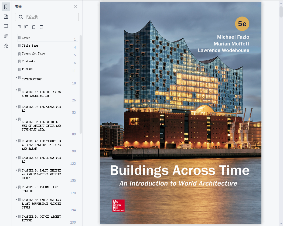
Task: Open the comments panel icon
Action: click(x=6, y=26)
